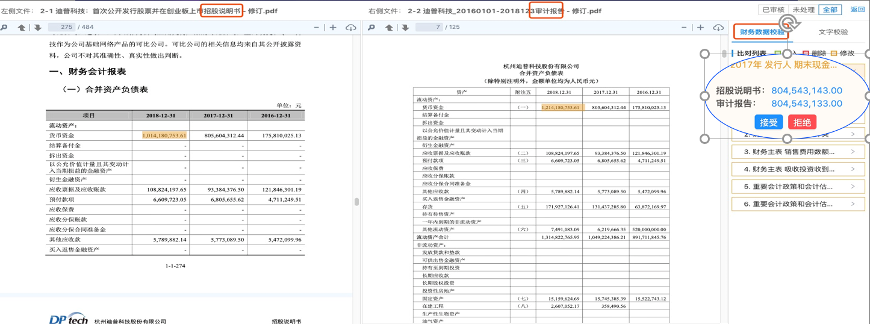Zoom out on the right PDF viewer
The width and height of the screenshot is (870, 324).
point(683,28)
